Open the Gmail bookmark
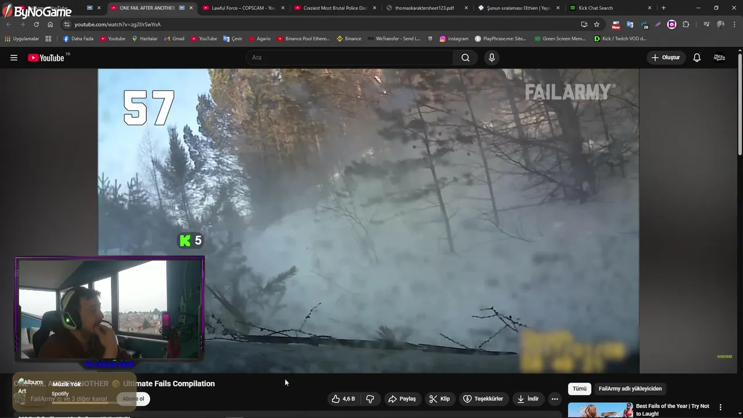The height and width of the screenshot is (418, 743). [x=174, y=39]
